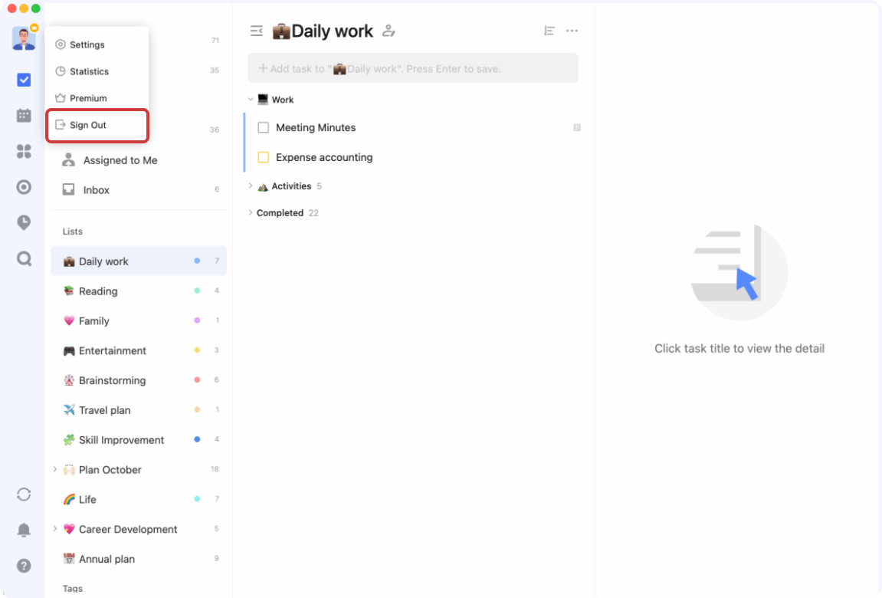Open the Pomodoro focus target icon
The height and width of the screenshot is (598, 882).
click(24, 187)
